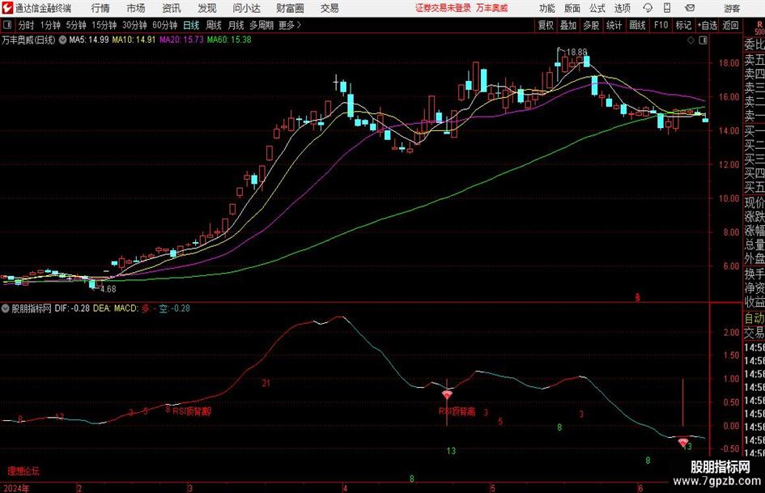
Task: Click the 游客 guest account label
Action: click(732, 8)
